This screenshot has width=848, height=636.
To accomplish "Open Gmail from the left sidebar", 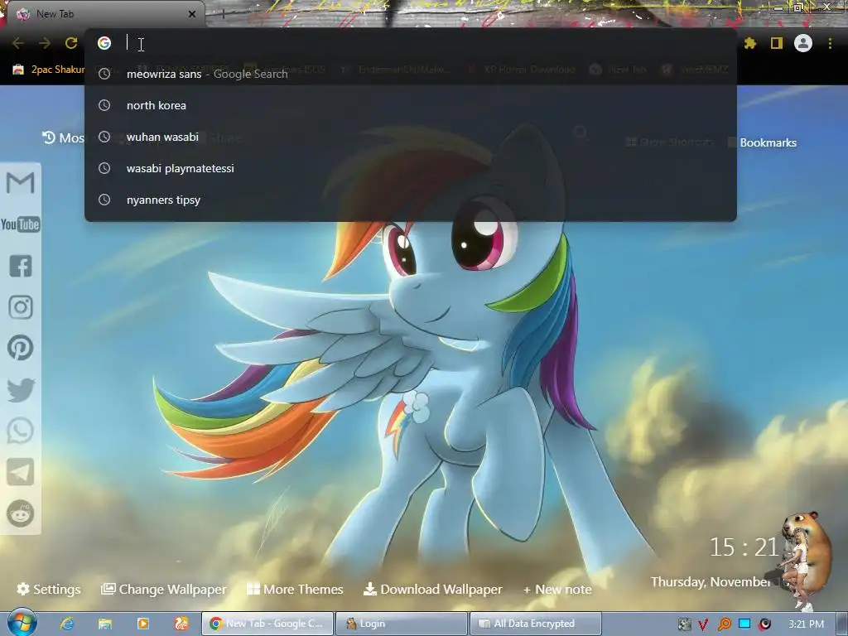I will coord(21,183).
